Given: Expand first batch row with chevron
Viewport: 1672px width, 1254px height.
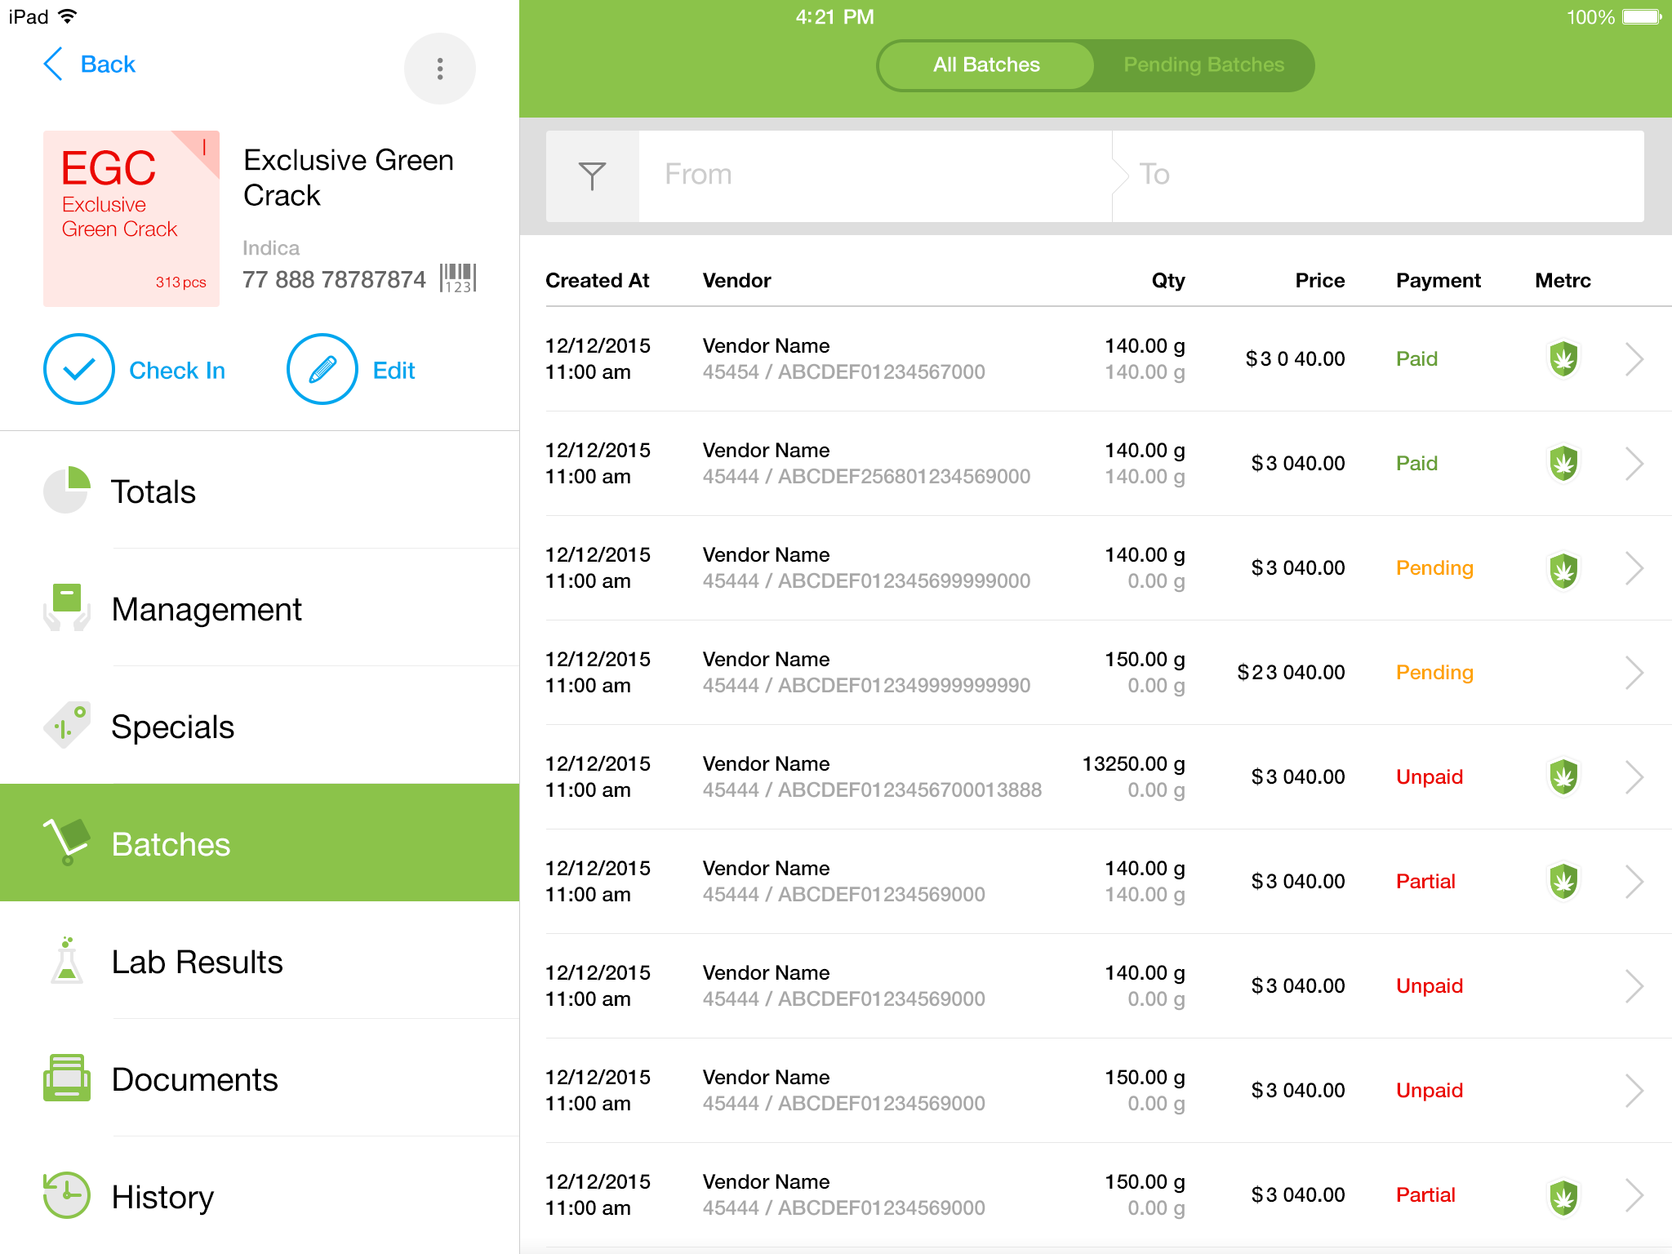Looking at the screenshot, I should coord(1633,358).
